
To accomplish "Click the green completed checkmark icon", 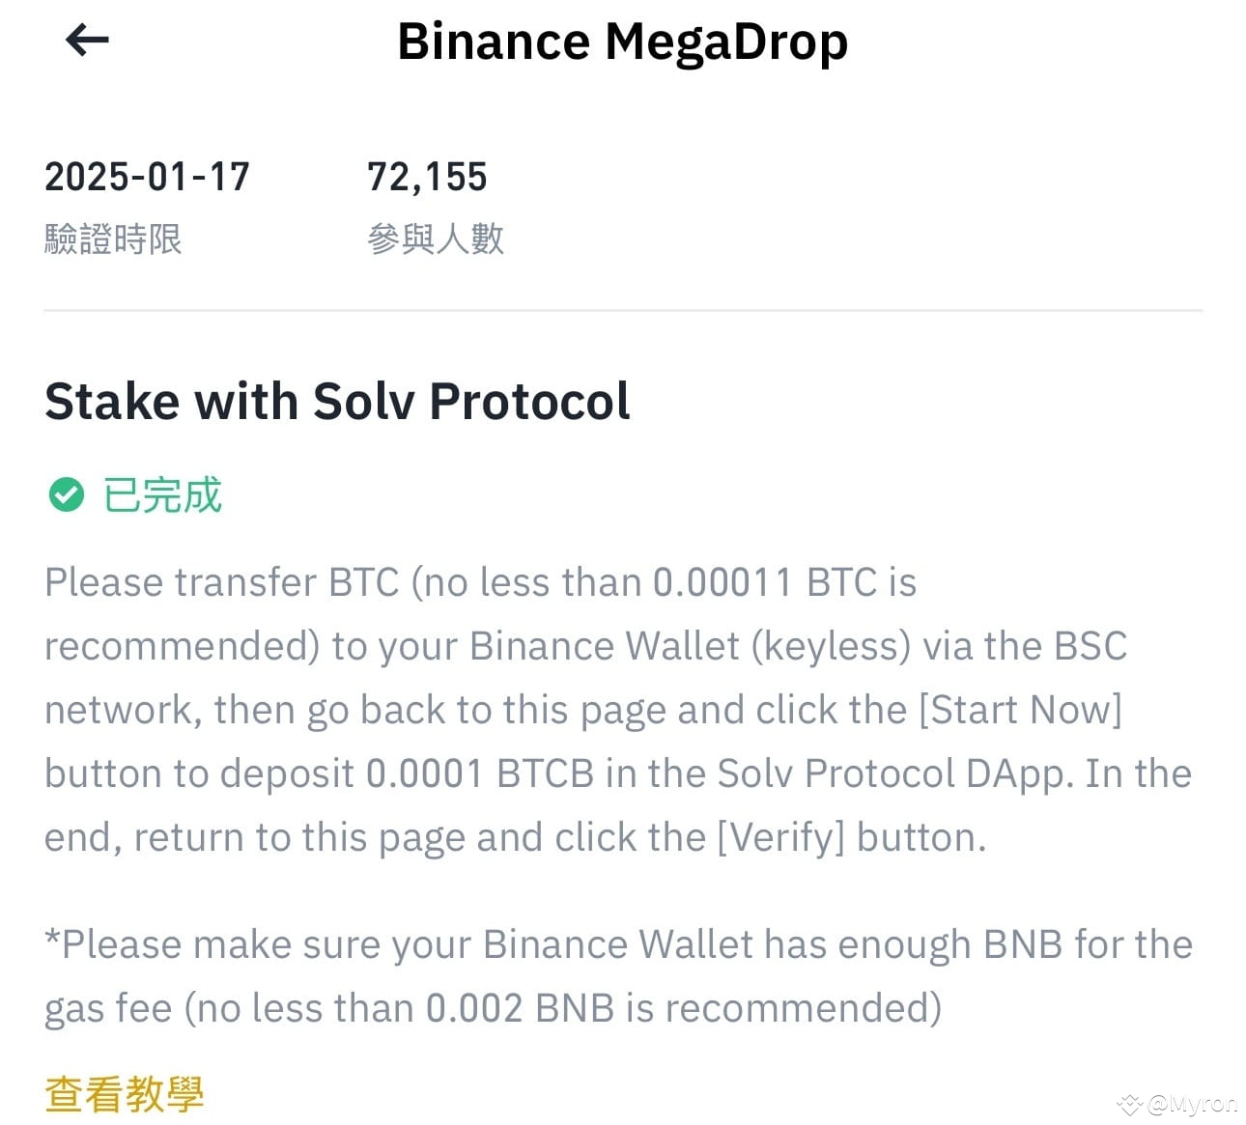I will click(66, 495).
